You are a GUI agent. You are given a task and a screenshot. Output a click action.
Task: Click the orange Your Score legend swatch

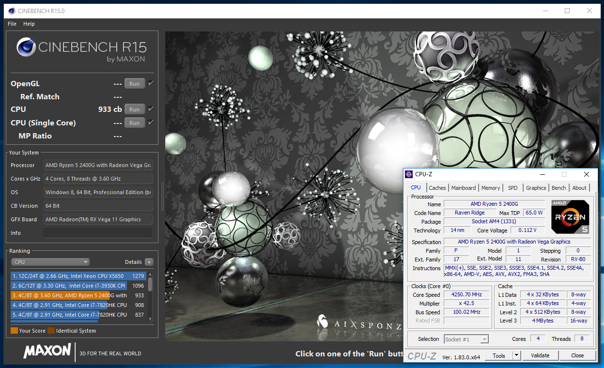[x=14, y=331]
